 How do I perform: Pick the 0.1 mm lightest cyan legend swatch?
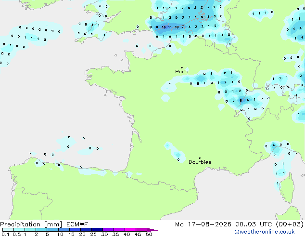(x=8, y=230)
